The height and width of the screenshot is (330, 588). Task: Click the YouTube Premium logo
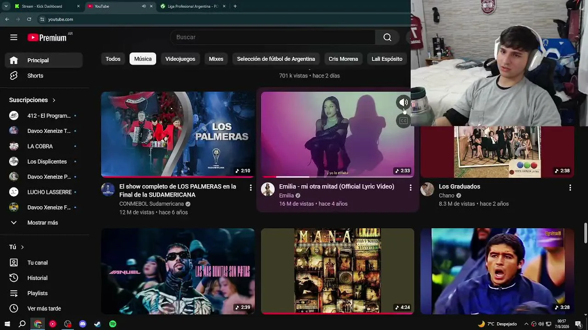(47, 38)
